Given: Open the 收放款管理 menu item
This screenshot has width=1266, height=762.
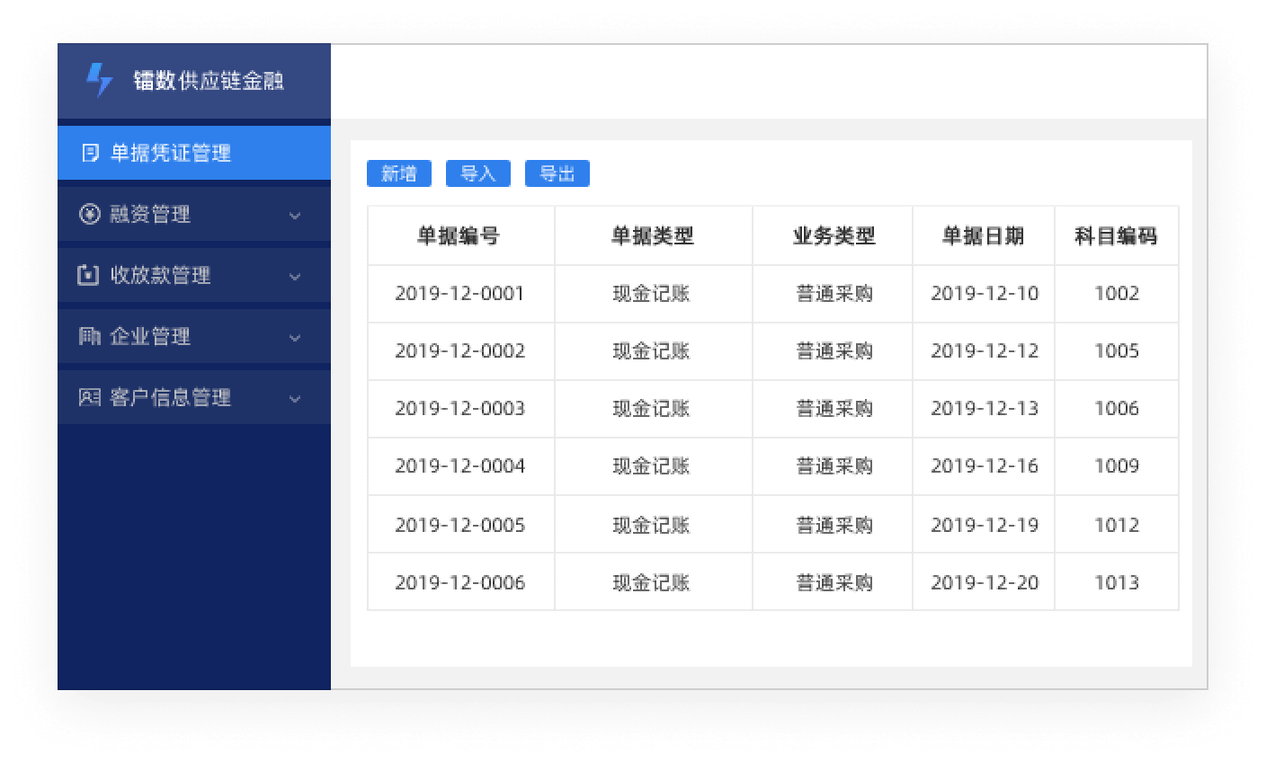Looking at the screenshot, I should 194,275.
